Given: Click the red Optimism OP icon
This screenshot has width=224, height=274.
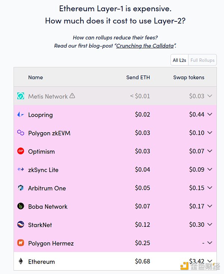Looking at the screenshot, I should [21, 151].
